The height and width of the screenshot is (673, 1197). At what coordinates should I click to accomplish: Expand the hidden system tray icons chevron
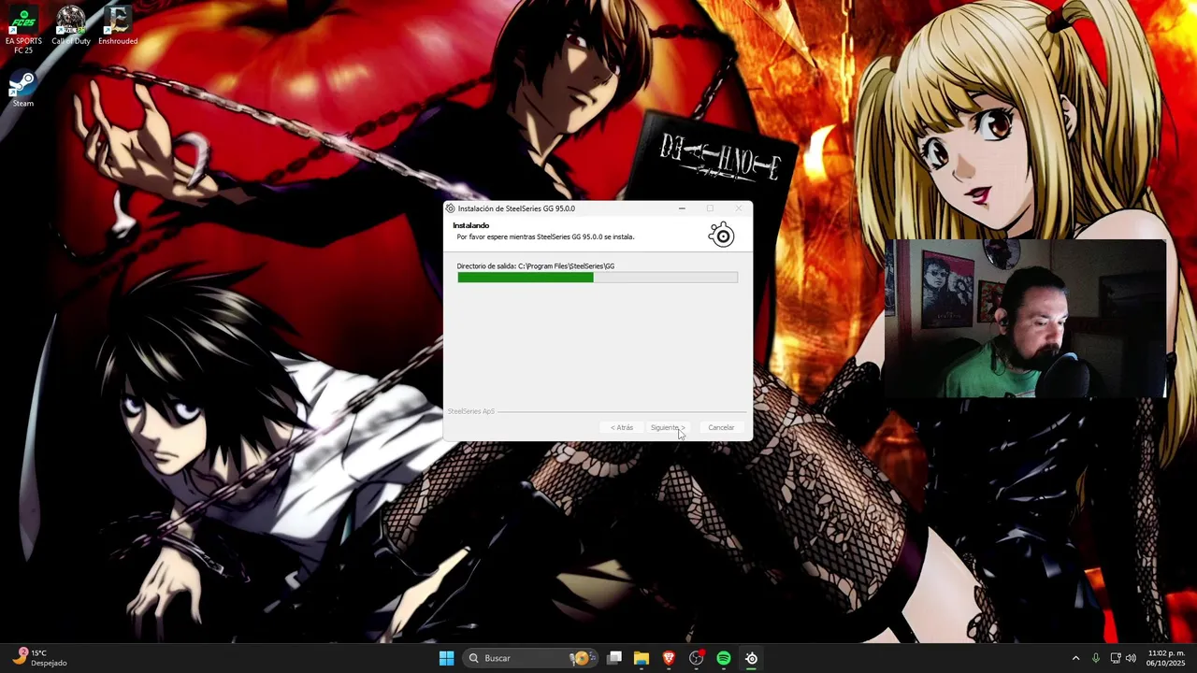[1075, 658]
